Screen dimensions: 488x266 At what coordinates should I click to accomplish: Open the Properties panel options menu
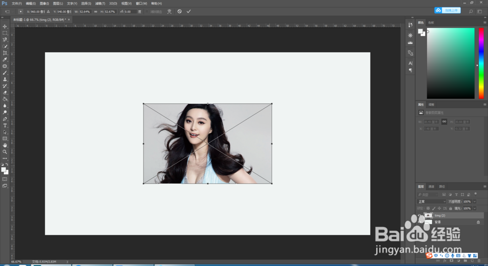click(485, 104)
